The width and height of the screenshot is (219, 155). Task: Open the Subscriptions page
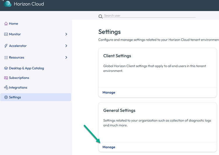[x=19, y=78]
